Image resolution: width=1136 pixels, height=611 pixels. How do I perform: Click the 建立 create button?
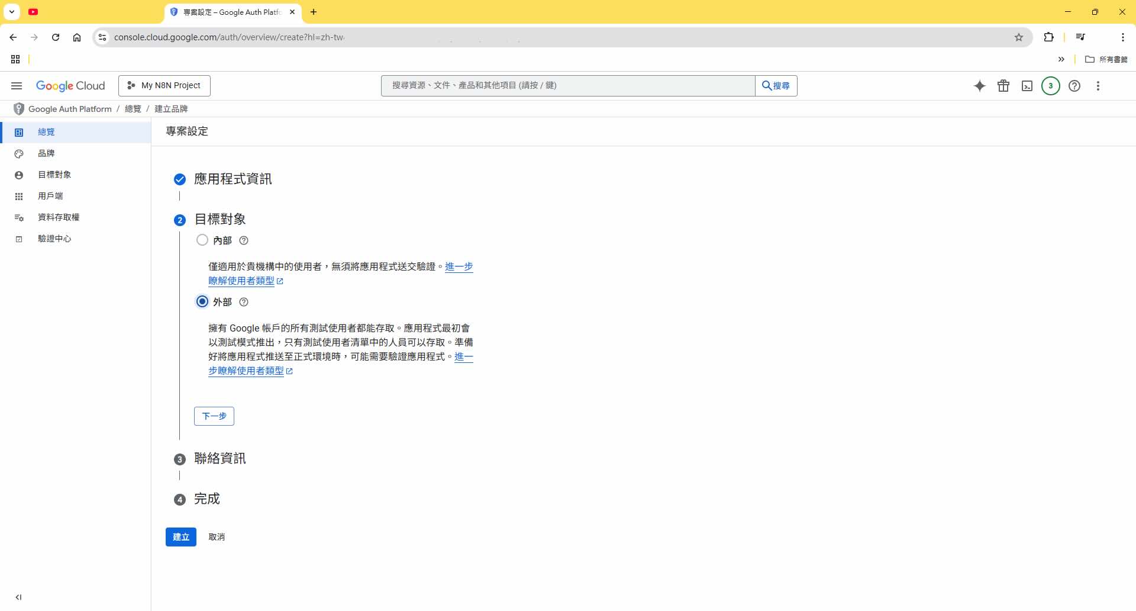[180, 537]
